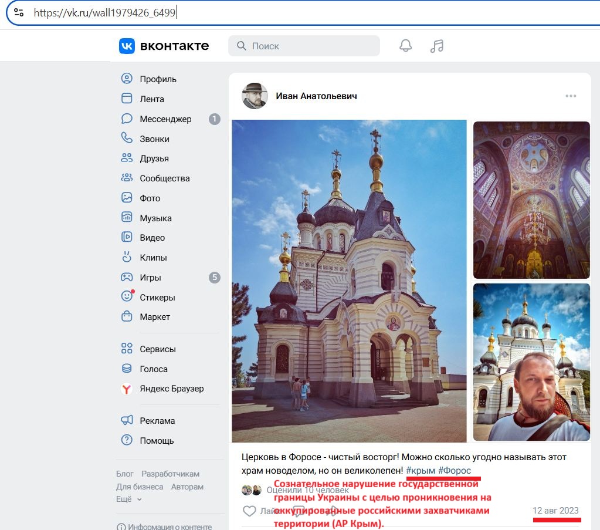
Task: Click the Видео play icon
Action: click(127, 237)
